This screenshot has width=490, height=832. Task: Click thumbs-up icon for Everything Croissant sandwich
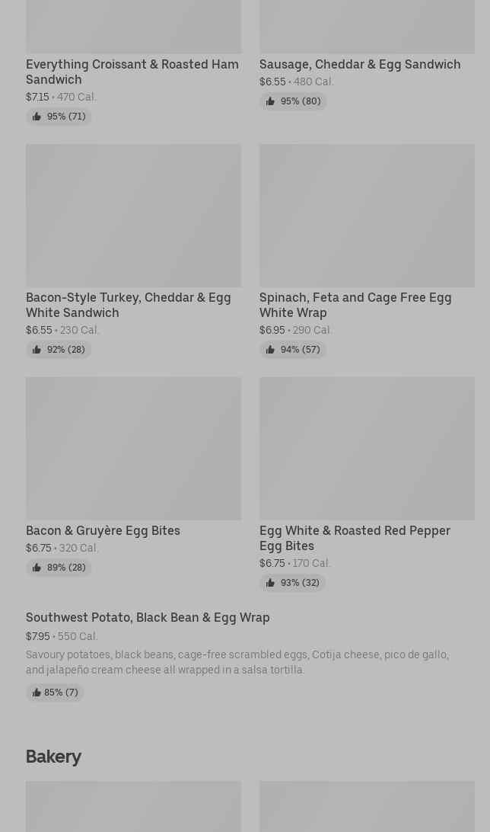(x=37, y=117)
